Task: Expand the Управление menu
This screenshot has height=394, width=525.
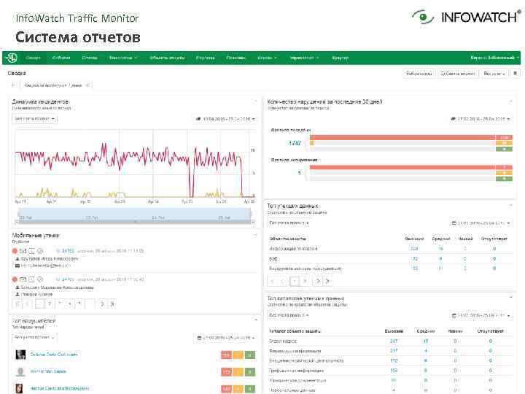Action: [304, 58]
